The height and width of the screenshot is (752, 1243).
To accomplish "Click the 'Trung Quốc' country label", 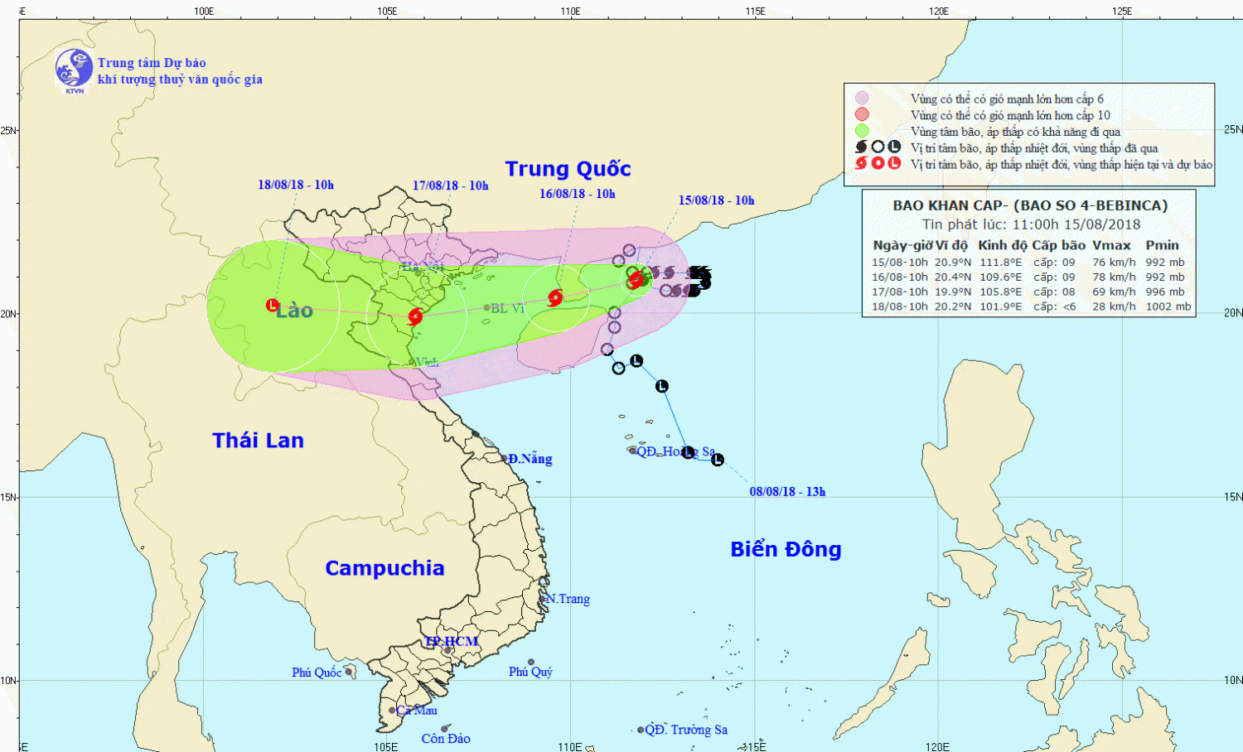I will click(x=568, y=169).
